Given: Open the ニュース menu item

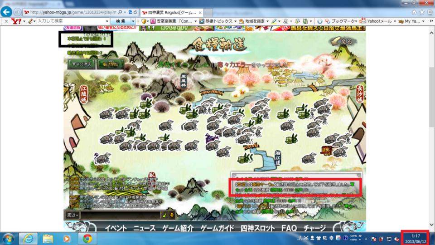Looking at the screenshot, I should (145, 228).
